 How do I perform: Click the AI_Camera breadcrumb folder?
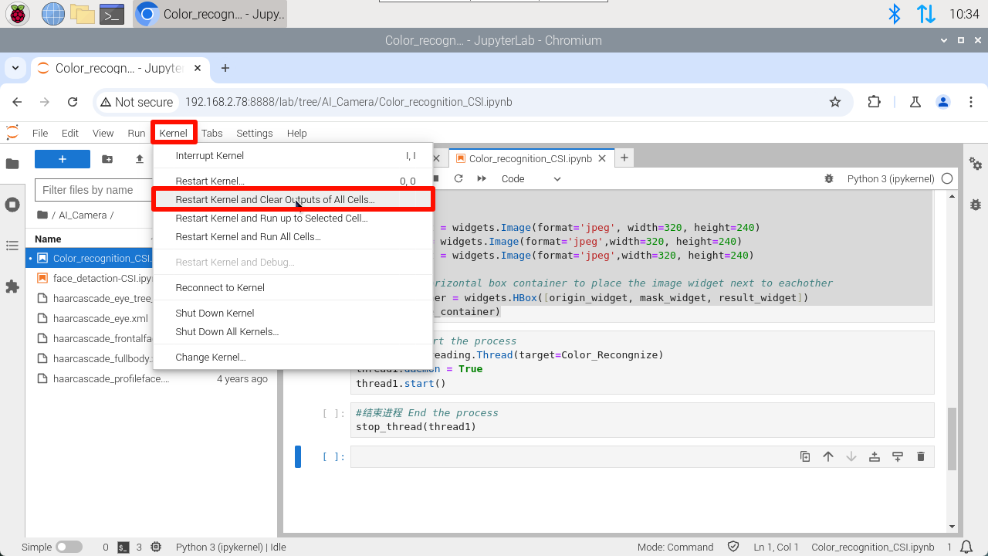pyautogui.click(x=83, y=215)
